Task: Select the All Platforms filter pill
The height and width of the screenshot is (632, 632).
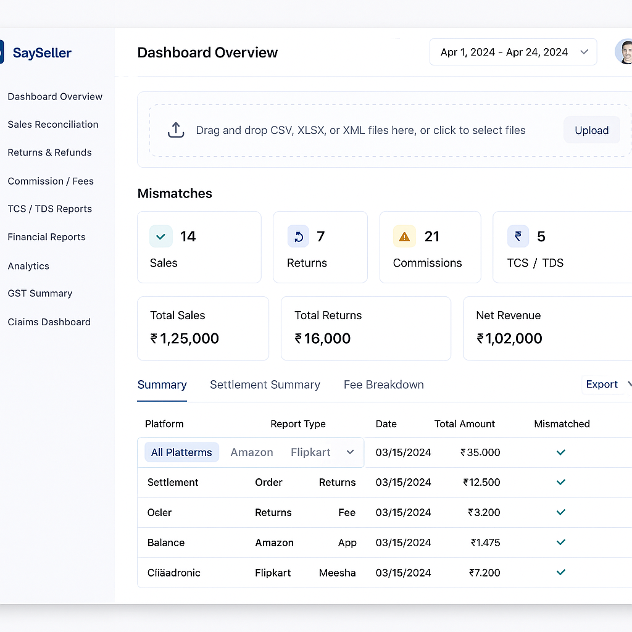Action: click(x=181, y=452)
